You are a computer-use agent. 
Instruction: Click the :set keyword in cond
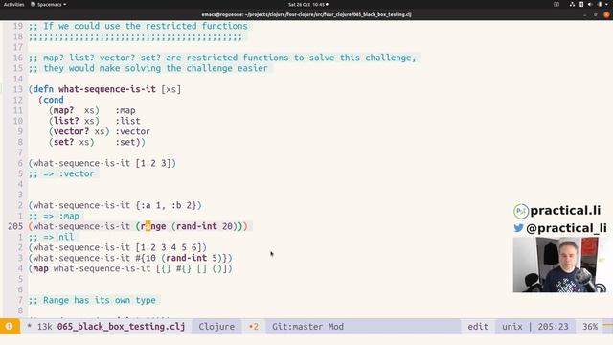[125, 142]
